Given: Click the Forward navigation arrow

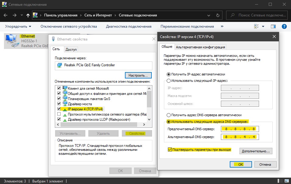Looking at the screenshot, I should 14,15.
